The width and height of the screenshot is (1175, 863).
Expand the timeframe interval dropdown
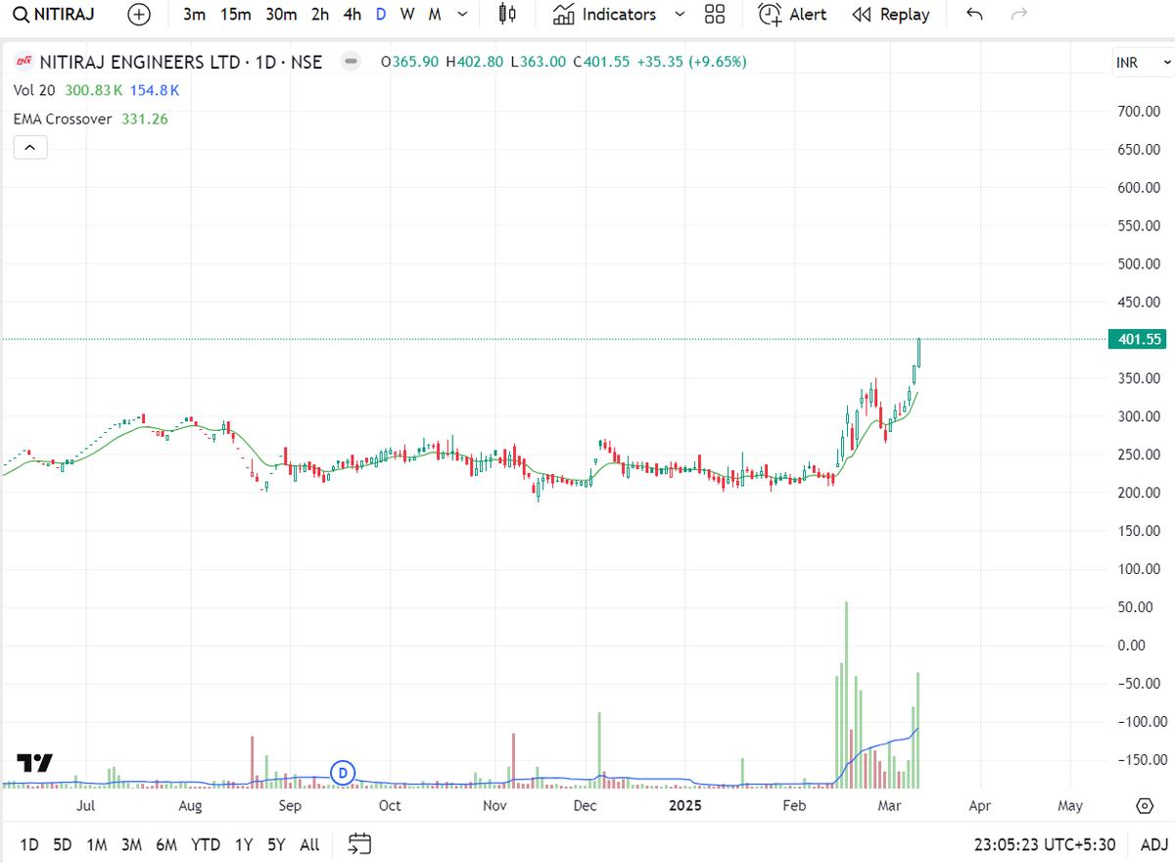(x=462, y=15)
